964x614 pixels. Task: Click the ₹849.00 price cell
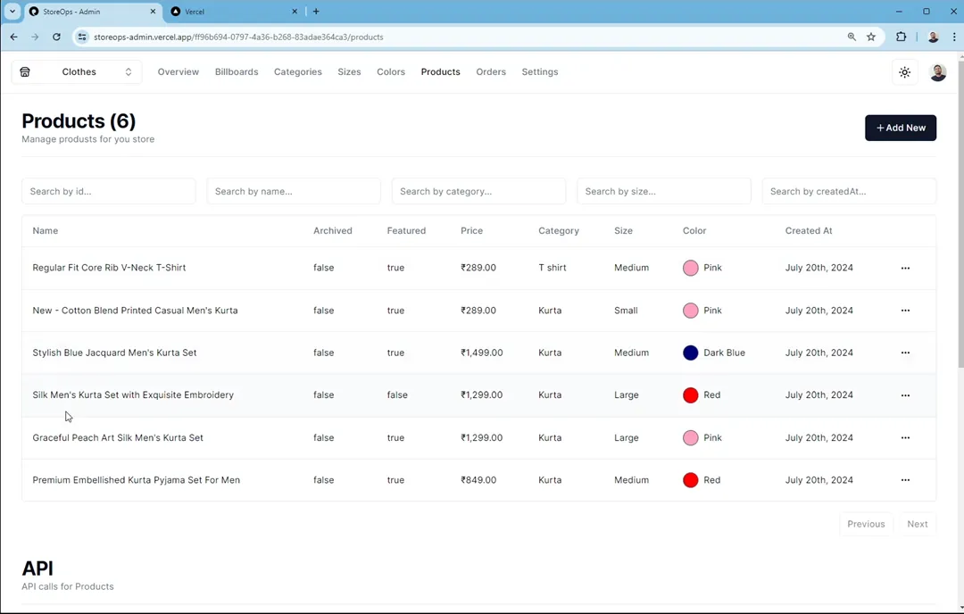(x=478, y=480)
